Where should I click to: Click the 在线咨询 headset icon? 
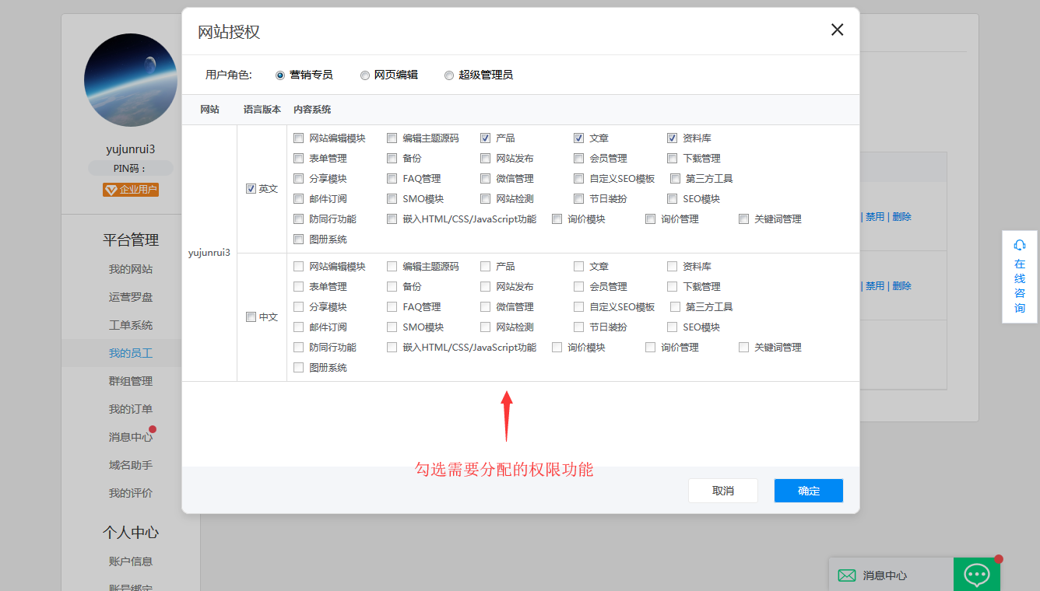point(1020,245)
